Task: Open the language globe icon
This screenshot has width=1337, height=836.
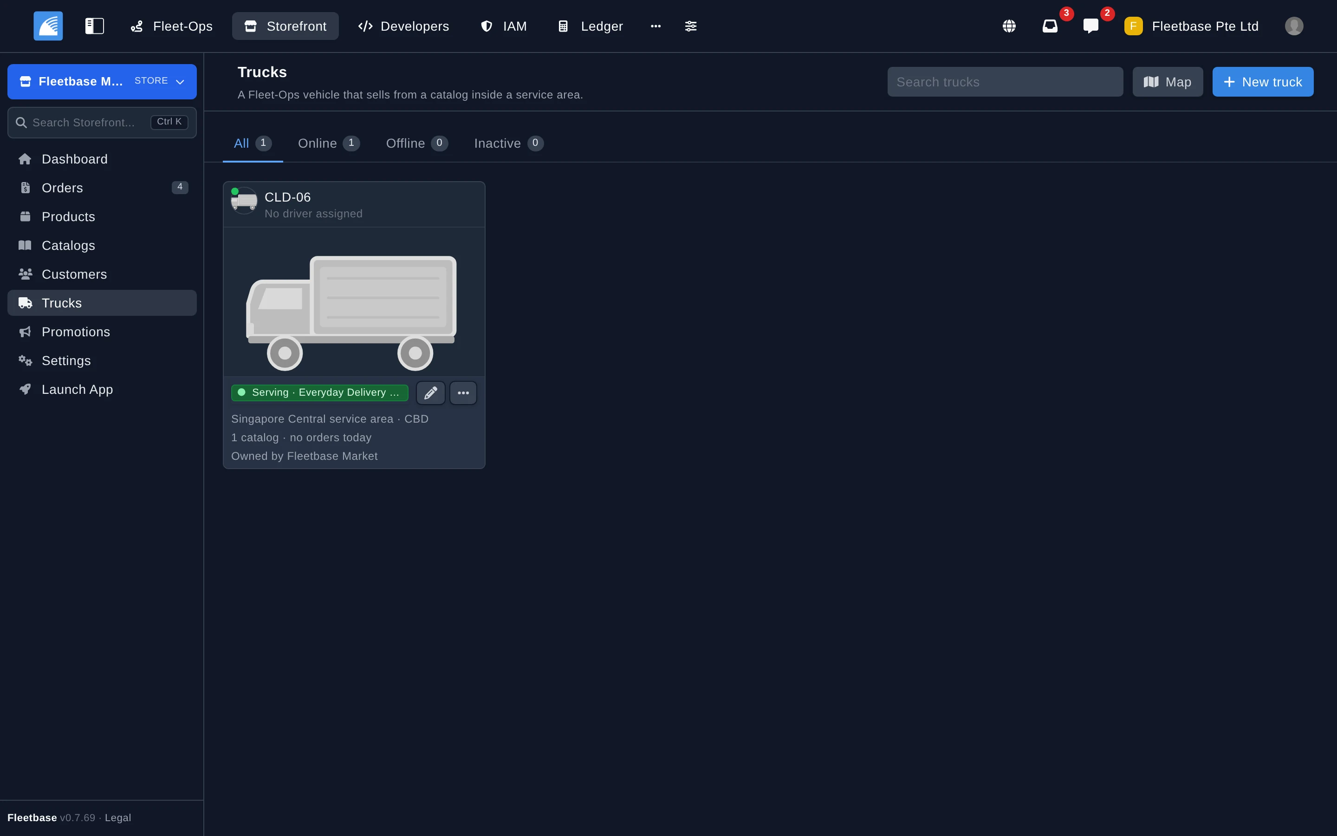Action: point(1009,26)
